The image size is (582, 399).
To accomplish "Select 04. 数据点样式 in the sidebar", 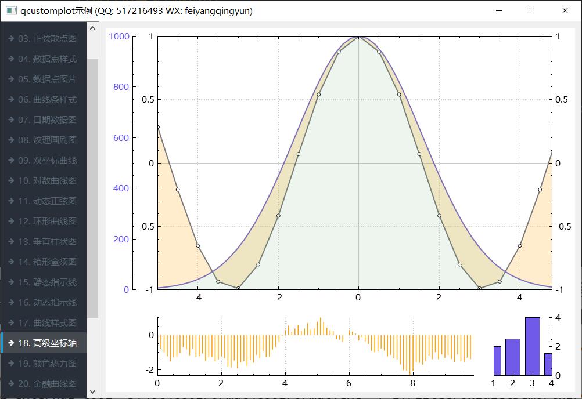I will click(x=47, y=59).
